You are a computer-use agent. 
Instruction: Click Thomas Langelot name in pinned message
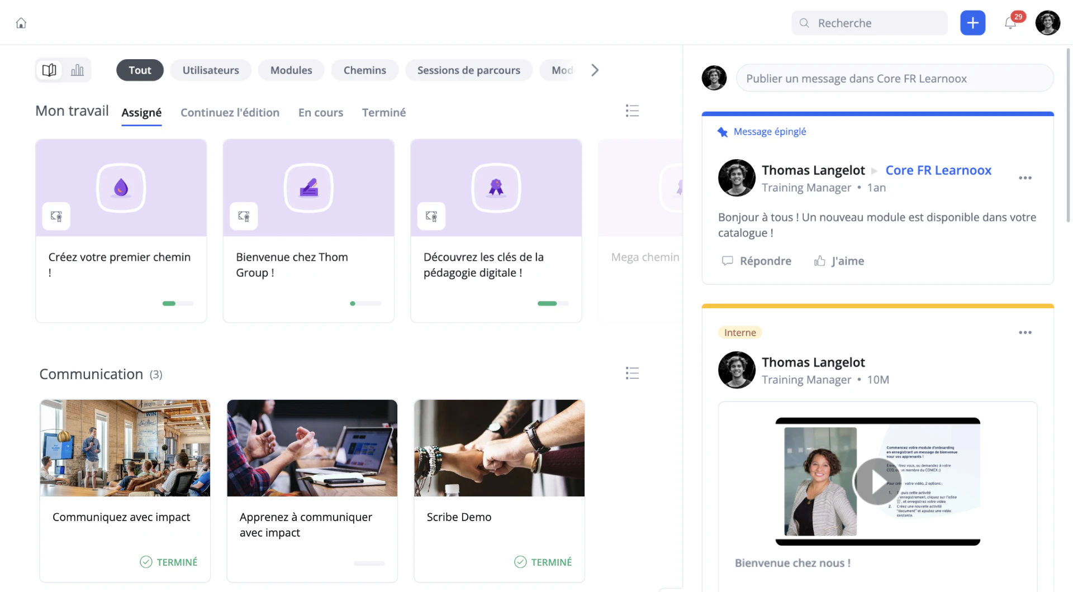[x=813, y=170]
